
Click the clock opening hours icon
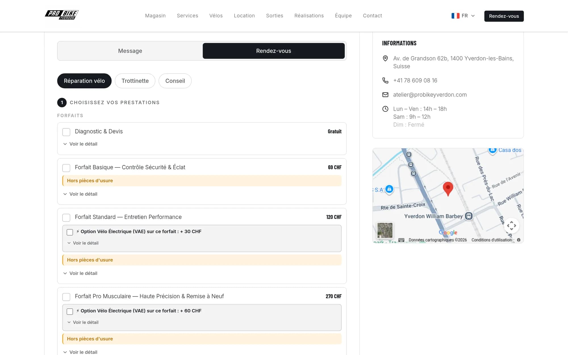(385, 109)
